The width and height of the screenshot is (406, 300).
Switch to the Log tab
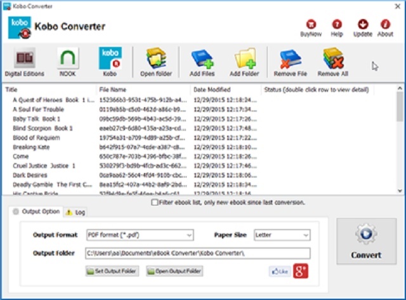pos(75,212)
